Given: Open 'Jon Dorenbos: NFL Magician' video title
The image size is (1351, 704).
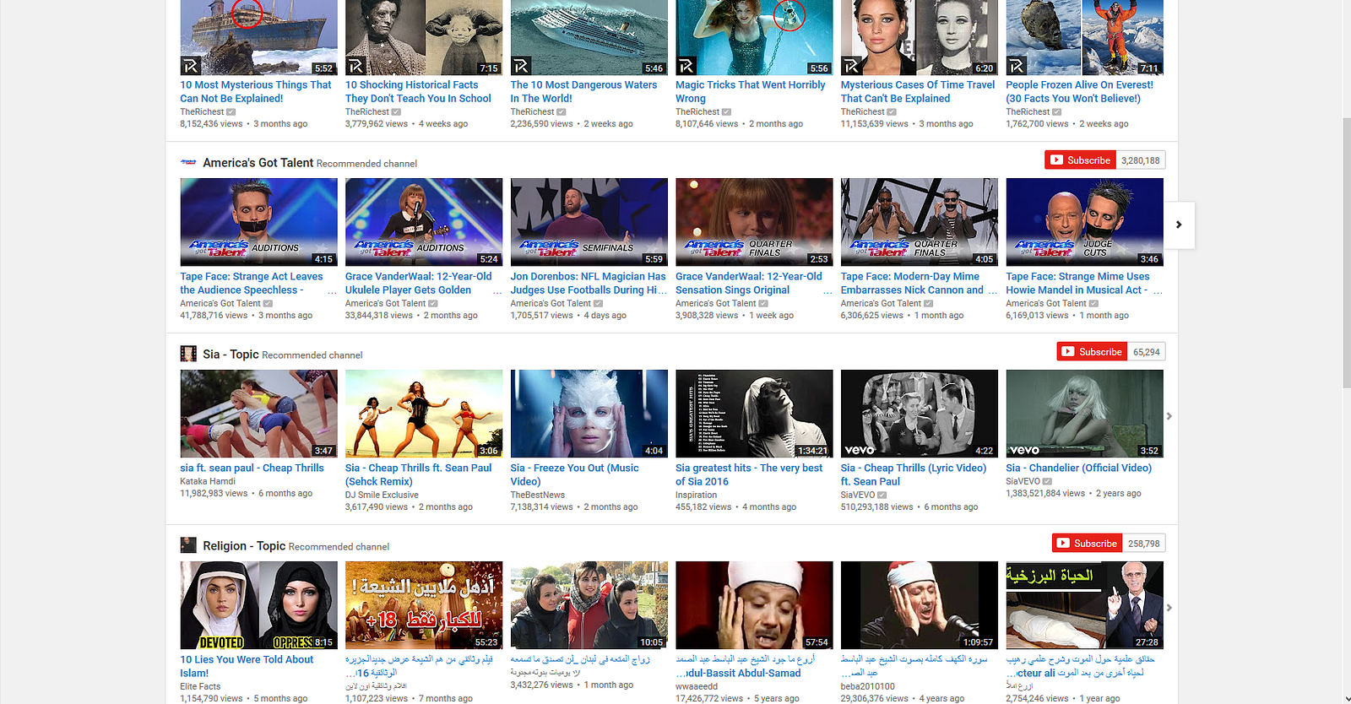Looking at the screenshot, I should pyautogui.click(x=589, y=283).
